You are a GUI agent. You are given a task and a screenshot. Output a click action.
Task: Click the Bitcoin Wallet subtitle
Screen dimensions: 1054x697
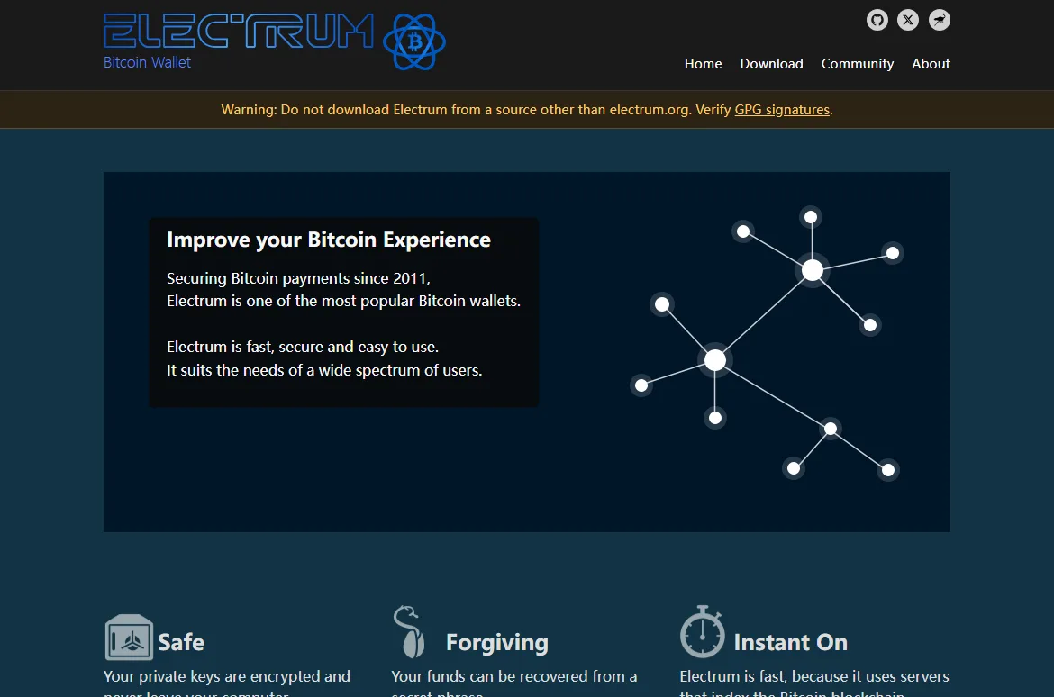(147, 62)
